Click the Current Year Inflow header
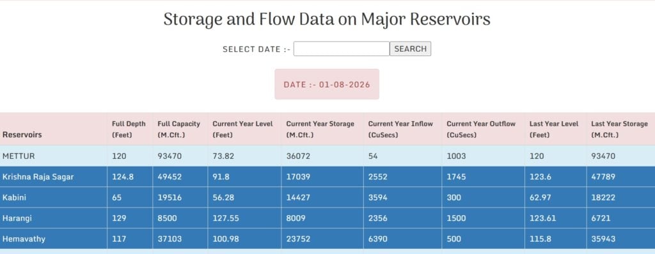This screenshot has width=655, height=254. click(x=400, y=130)
